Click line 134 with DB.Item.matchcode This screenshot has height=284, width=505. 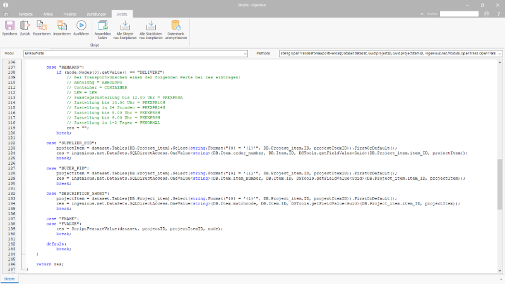click(258, 203)
